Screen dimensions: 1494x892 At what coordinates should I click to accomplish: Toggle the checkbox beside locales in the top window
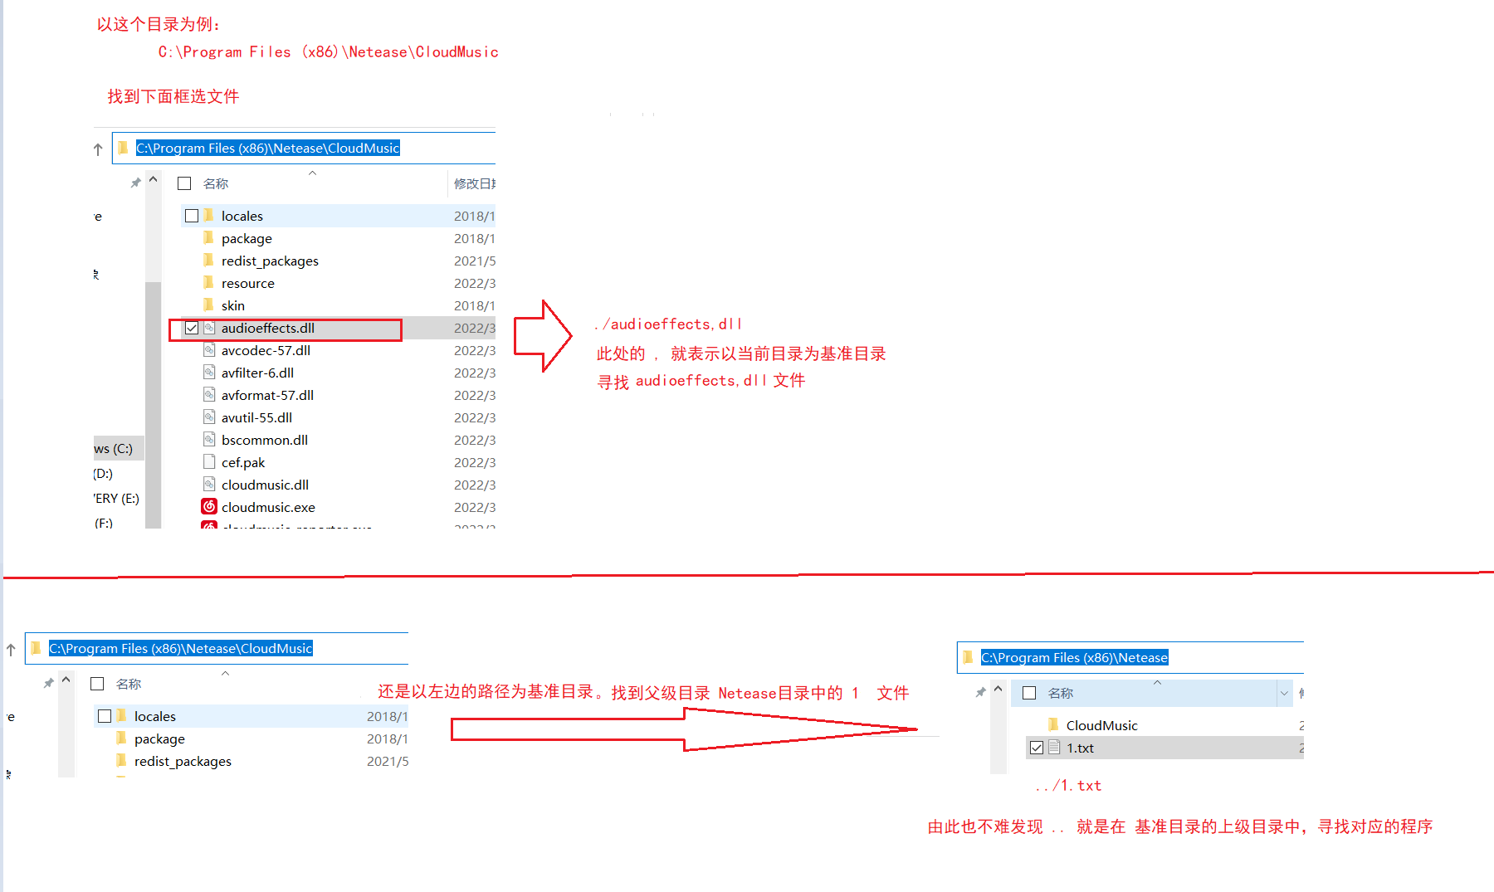click(x=192, y=216)
